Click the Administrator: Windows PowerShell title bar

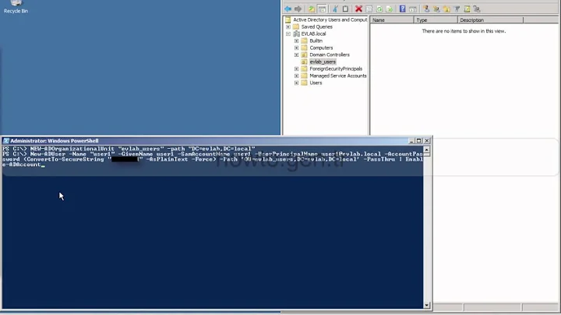click(217, 140)
